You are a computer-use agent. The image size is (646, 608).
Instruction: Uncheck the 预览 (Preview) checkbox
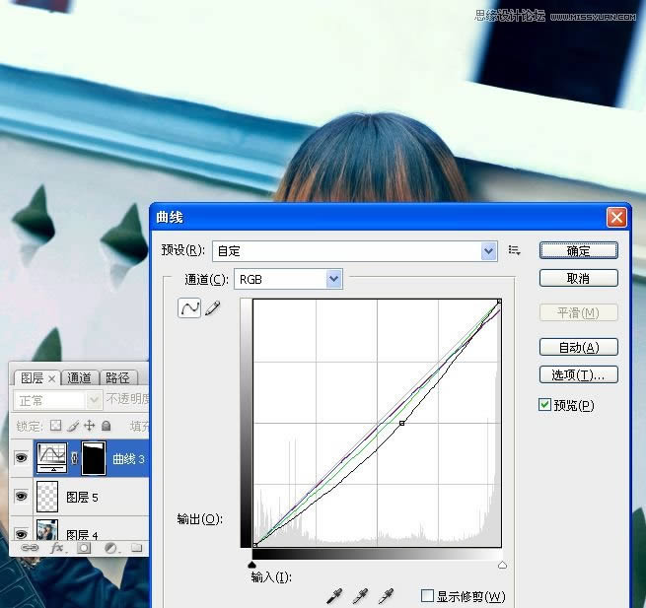click(545, 405)
